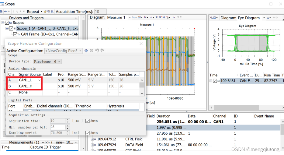
Task: Pin the Devices and Triggers panel
Action: 76,18
